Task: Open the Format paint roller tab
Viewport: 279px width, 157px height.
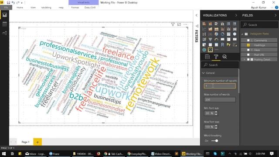Action: 216,57
